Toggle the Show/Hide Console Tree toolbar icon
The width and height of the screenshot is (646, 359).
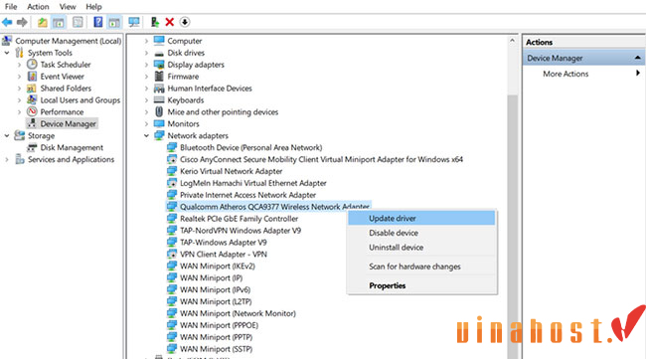pyautogui.click(x=59, y=22)
